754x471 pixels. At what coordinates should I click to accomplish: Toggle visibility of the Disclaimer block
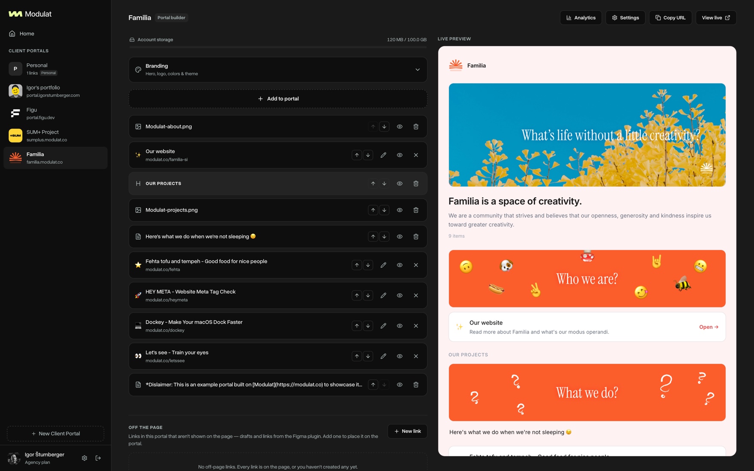pos(400,385)
